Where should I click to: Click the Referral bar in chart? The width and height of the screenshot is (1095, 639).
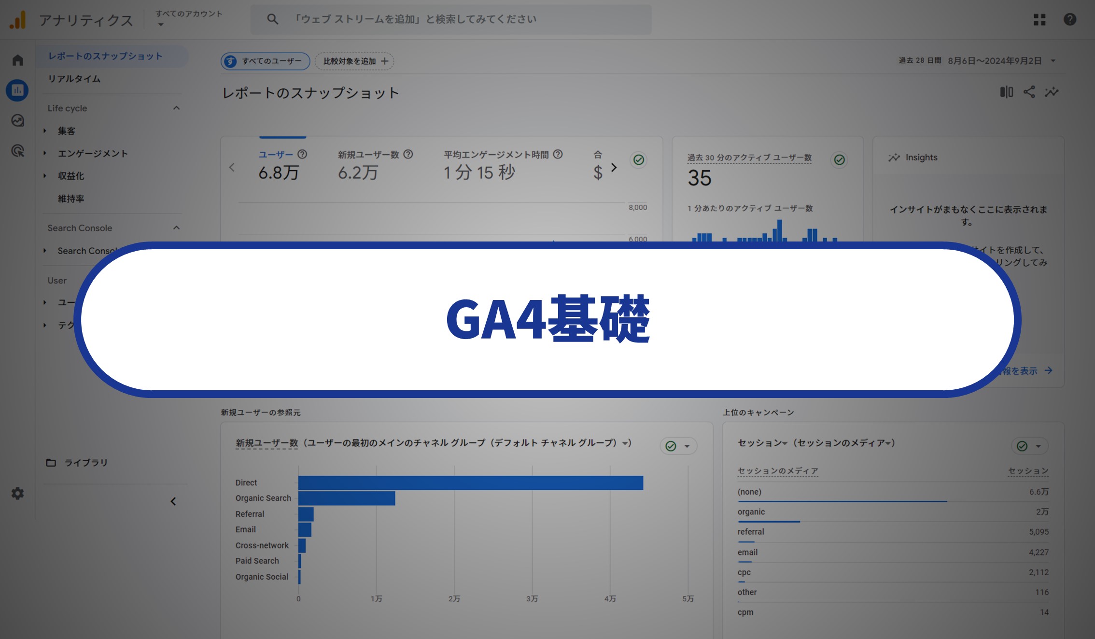(x=306, y=514)
